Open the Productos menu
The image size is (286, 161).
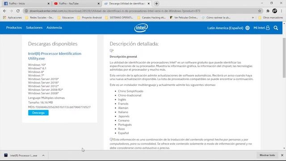click(14, 28)
